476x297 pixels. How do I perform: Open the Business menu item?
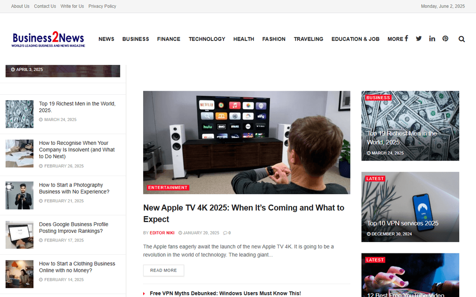tap(136, 39)
